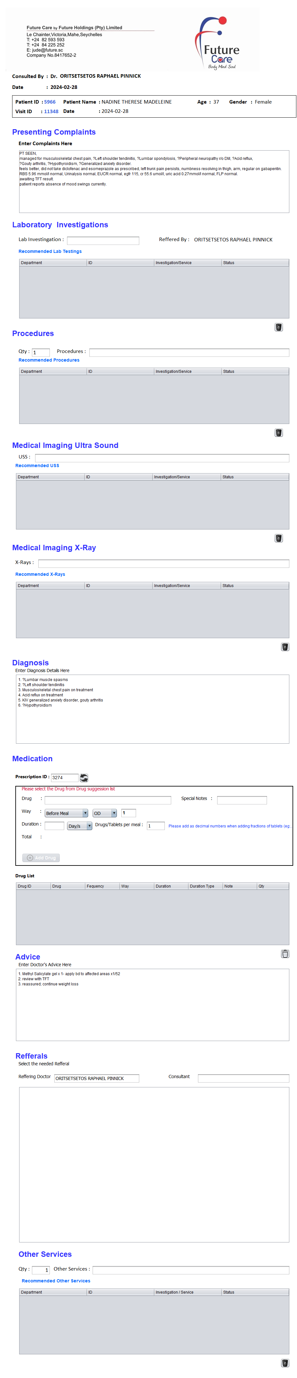Focus the Drug name input field
The height and width of the screenshot is (1378, 297).
(107, 800)
